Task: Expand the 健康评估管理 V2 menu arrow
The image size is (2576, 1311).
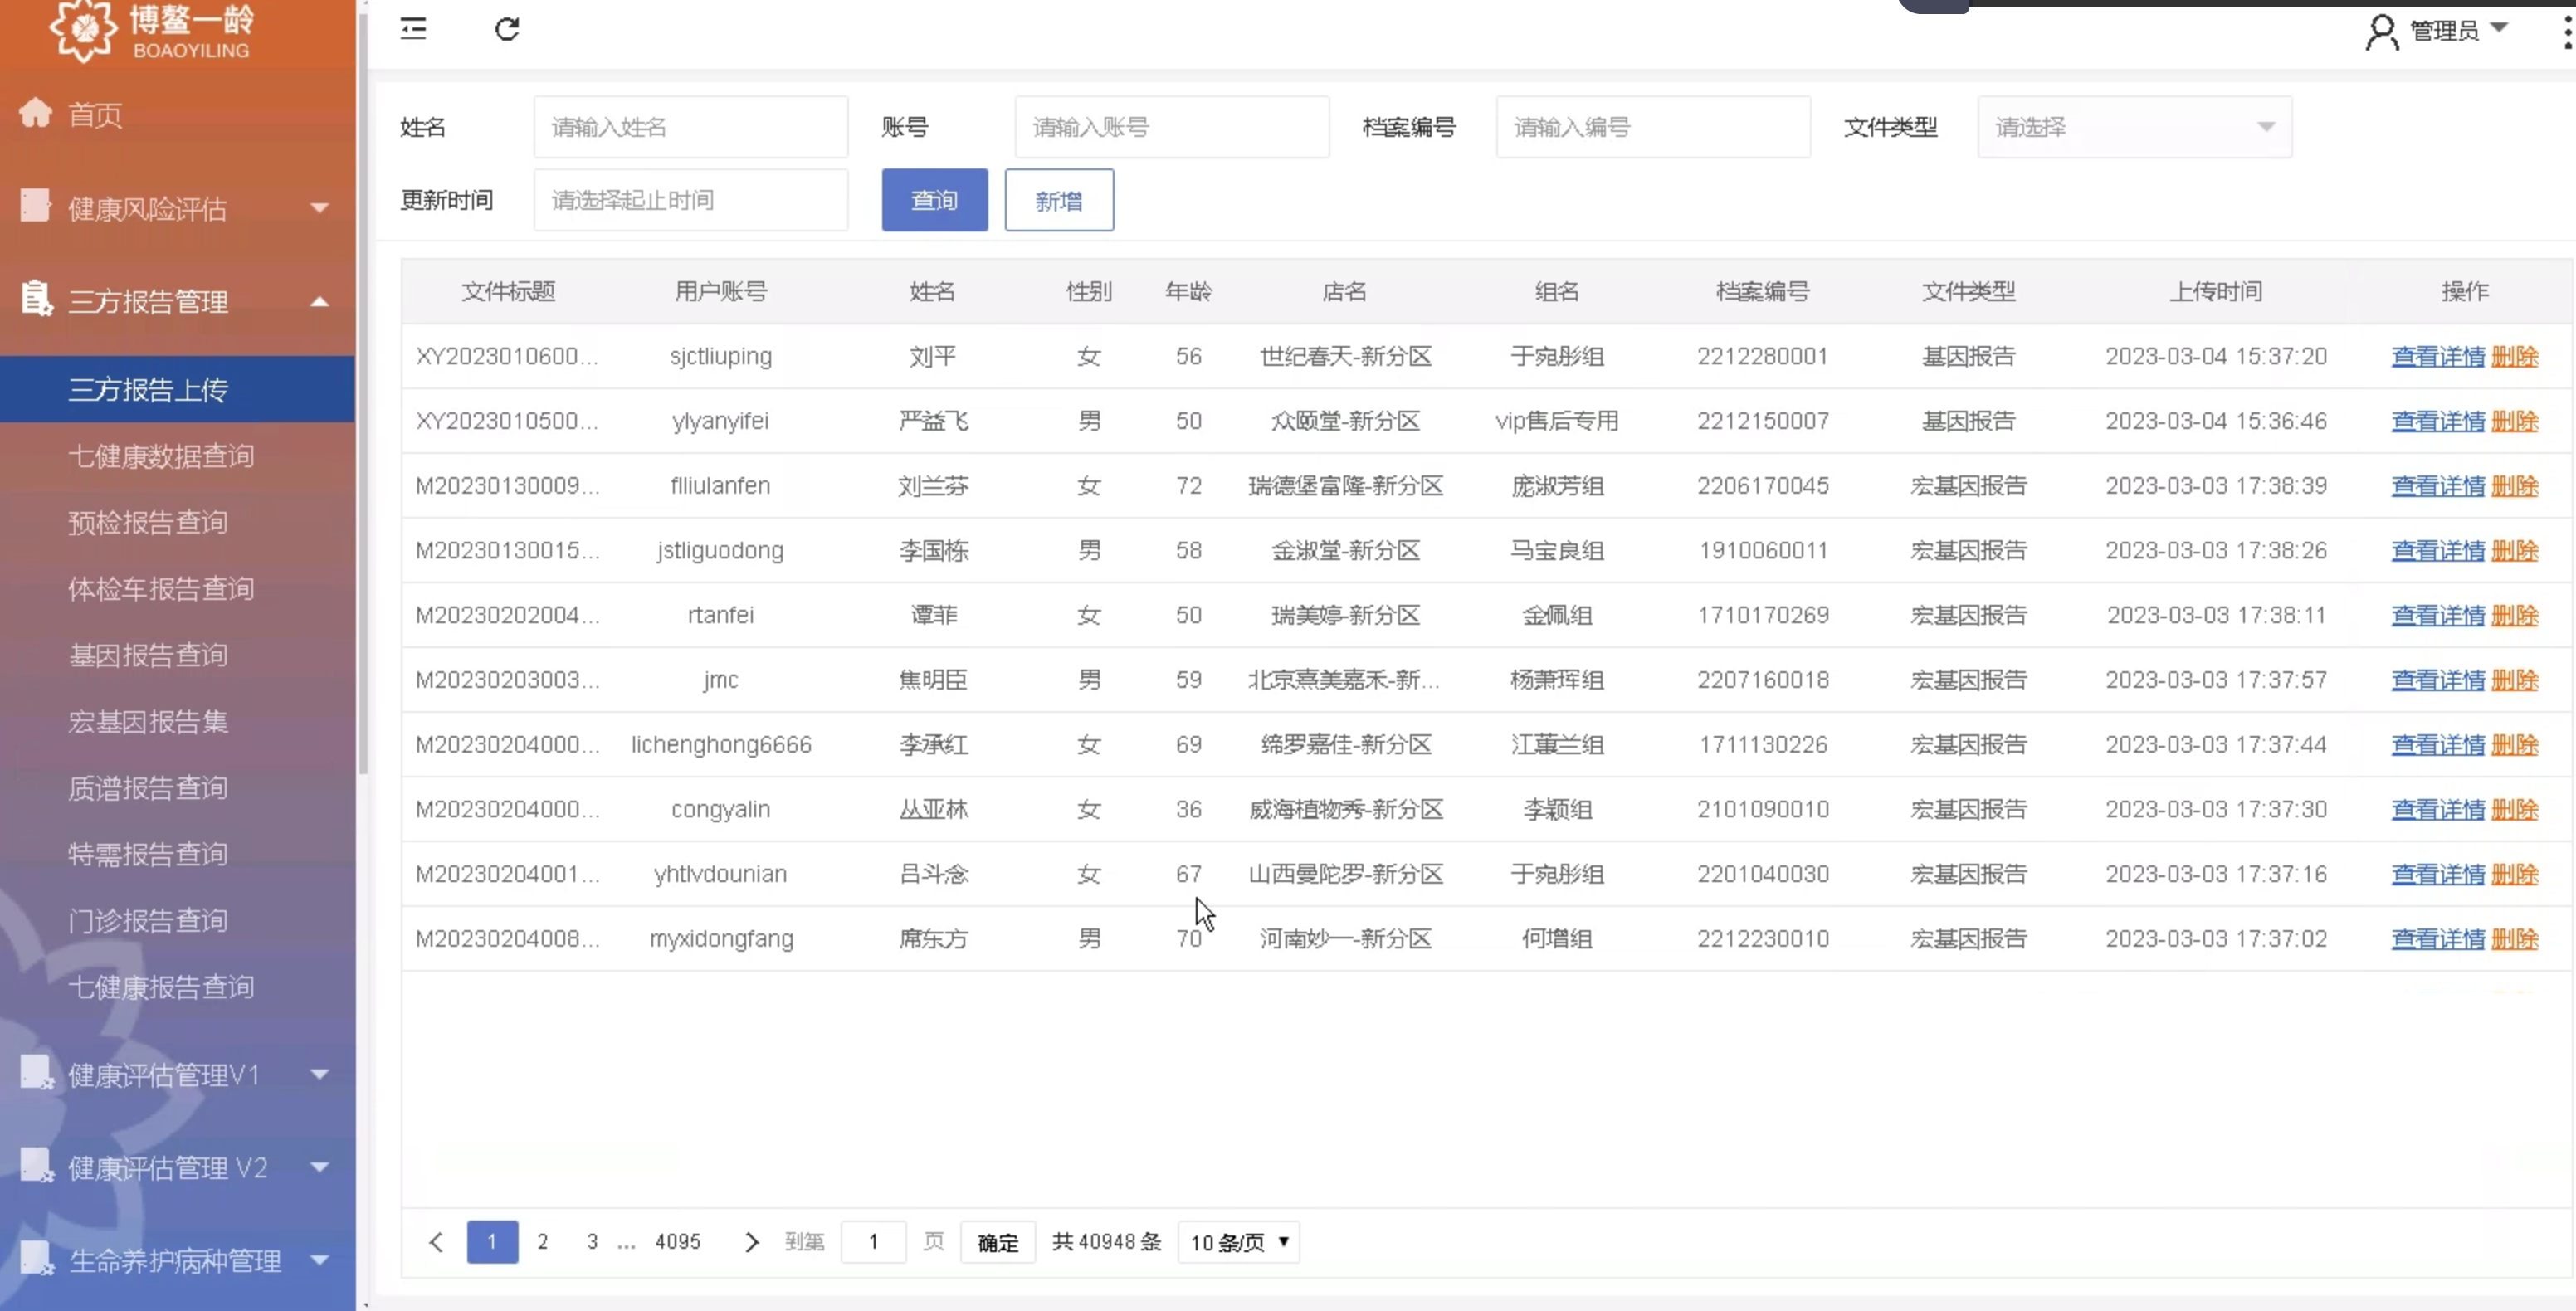Action: click(320, 1167)
